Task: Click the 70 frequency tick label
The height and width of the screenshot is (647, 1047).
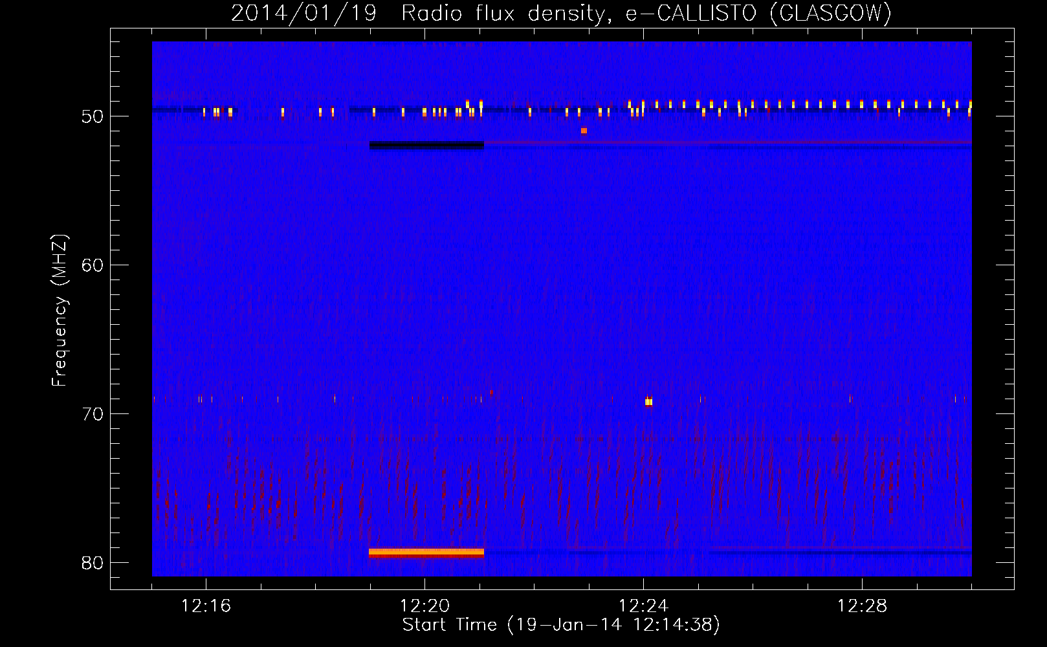Action: tap(93, 414)
